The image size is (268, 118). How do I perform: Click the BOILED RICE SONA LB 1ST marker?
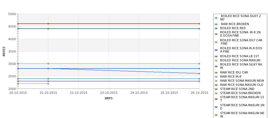[216, 56]
